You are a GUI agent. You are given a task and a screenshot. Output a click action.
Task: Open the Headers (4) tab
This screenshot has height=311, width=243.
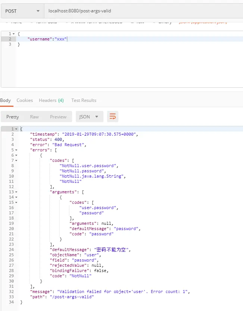tap(51, 100)
